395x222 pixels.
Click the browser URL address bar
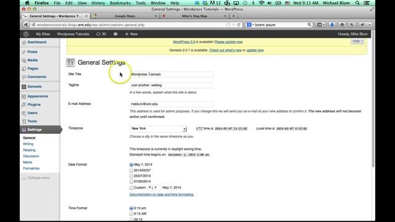click(131, 25)
